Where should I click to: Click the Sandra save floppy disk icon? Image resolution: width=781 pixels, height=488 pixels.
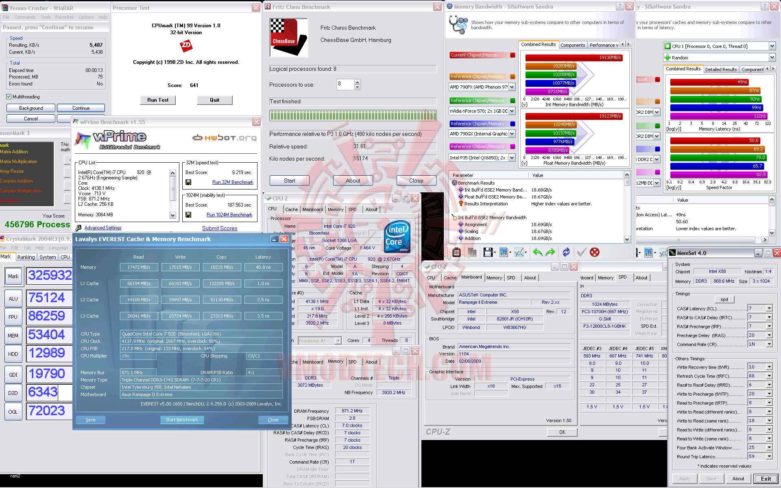pyautogui.click(x=487, y=253)
